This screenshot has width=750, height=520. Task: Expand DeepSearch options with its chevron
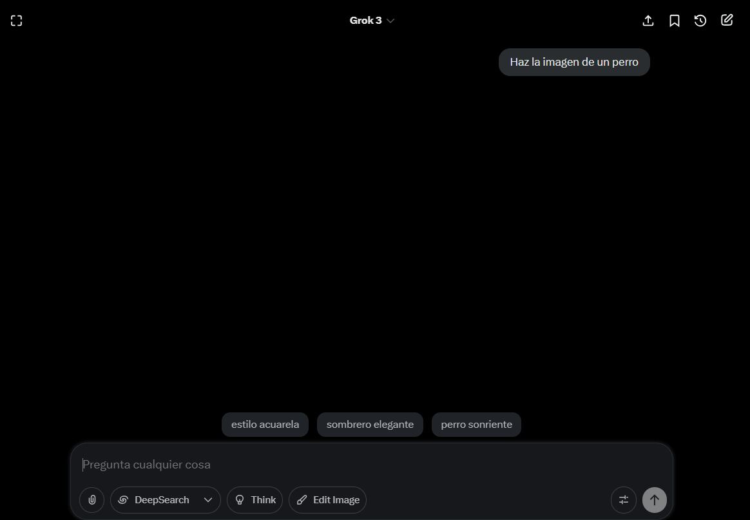pyautogui.click(x=207, y=499)
